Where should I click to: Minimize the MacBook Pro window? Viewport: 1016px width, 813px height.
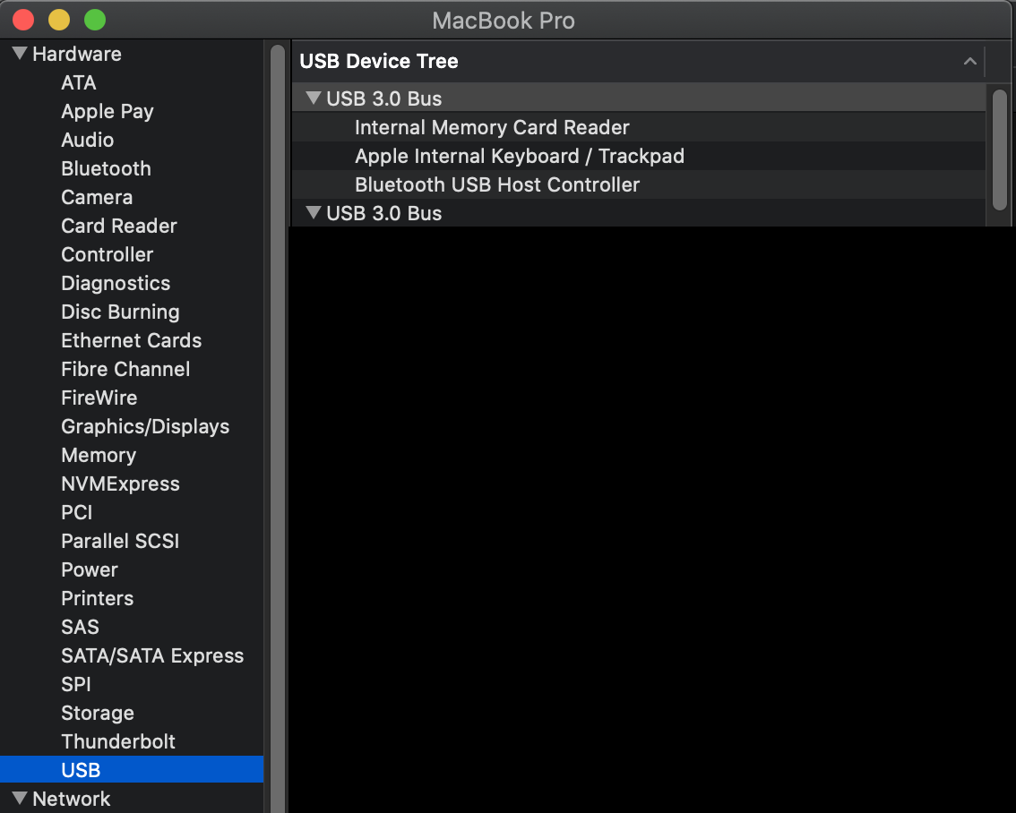59,20
